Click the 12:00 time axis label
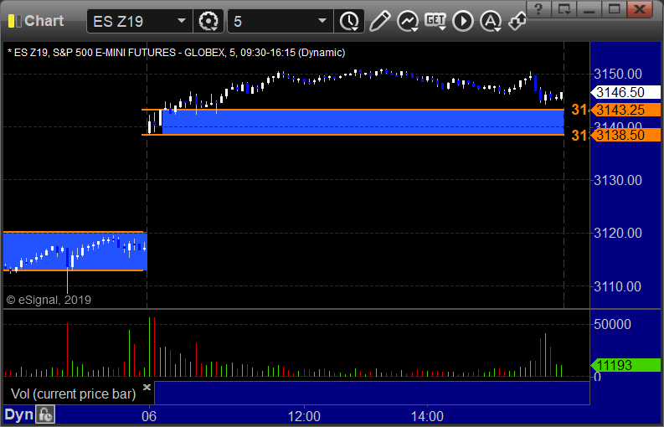 (x=304, y=416)
